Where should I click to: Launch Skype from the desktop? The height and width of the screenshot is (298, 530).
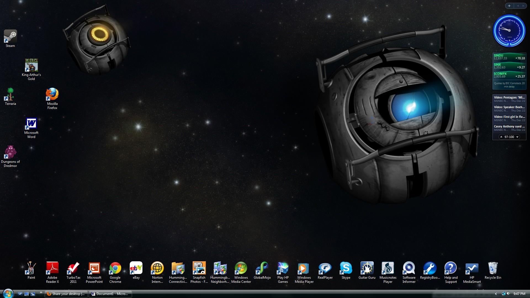pos(346,268)
